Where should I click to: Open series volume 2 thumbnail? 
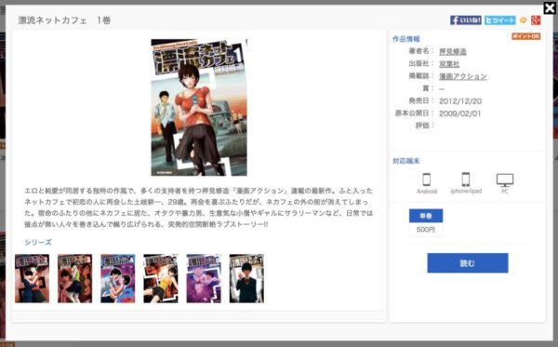(32, 278)
